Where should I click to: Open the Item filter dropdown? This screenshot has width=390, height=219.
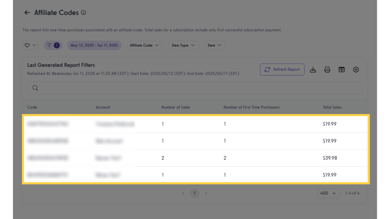point(215,45)
